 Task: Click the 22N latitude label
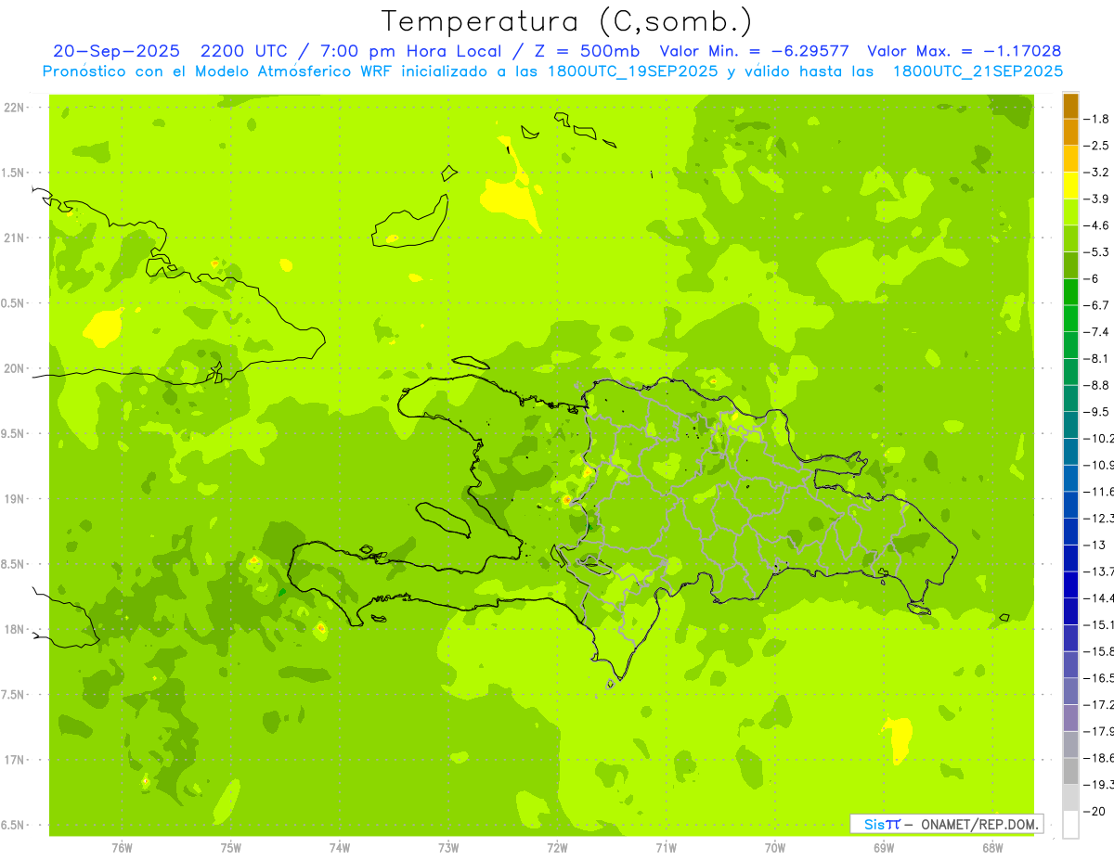[x=13, y=108]
